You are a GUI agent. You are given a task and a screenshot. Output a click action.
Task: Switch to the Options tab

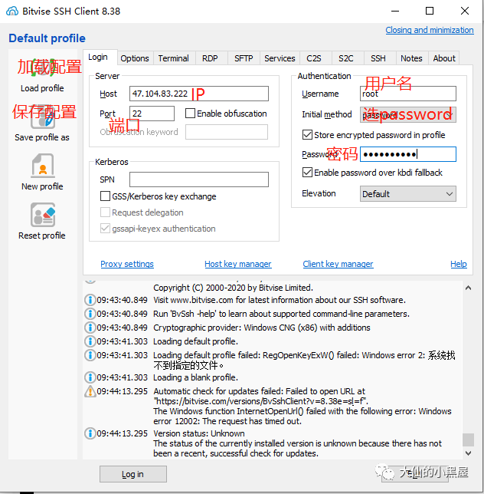click(135, 58)
